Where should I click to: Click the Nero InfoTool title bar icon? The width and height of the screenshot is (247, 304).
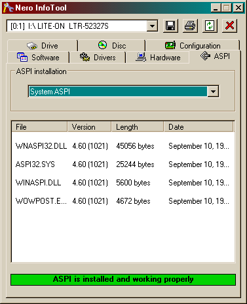pyautogui.click(x=8, y=8)
